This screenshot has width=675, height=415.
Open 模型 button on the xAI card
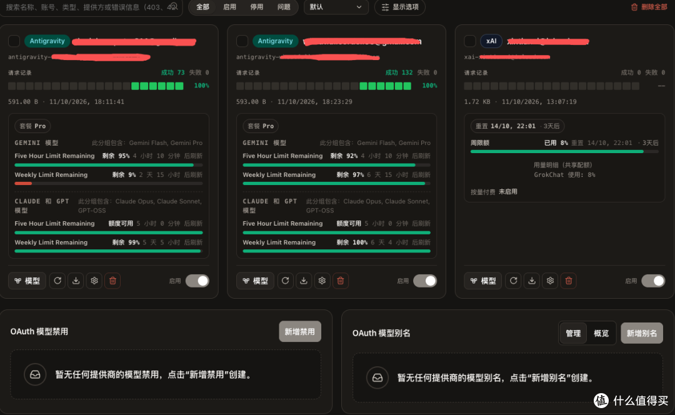(483, 281)
